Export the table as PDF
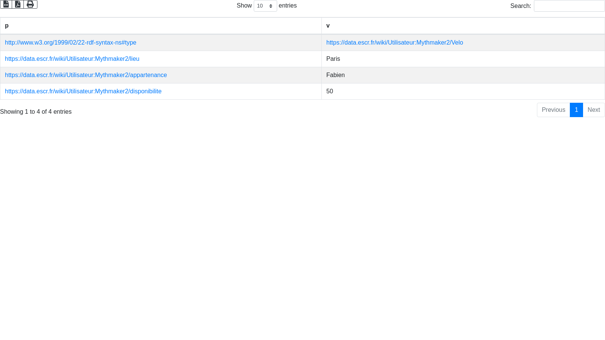This screenshot has width=605, height=340. 18,4
